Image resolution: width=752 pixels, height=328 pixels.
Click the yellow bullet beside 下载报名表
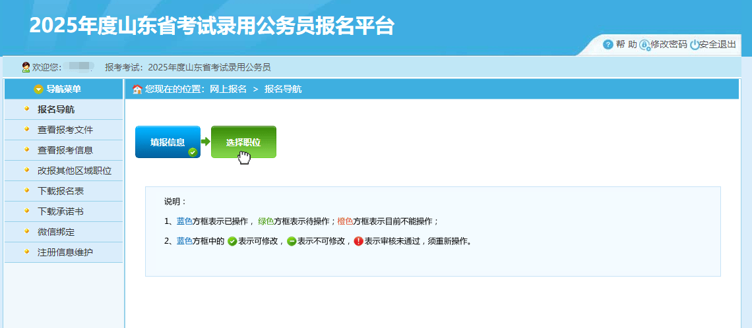point(27,190)
